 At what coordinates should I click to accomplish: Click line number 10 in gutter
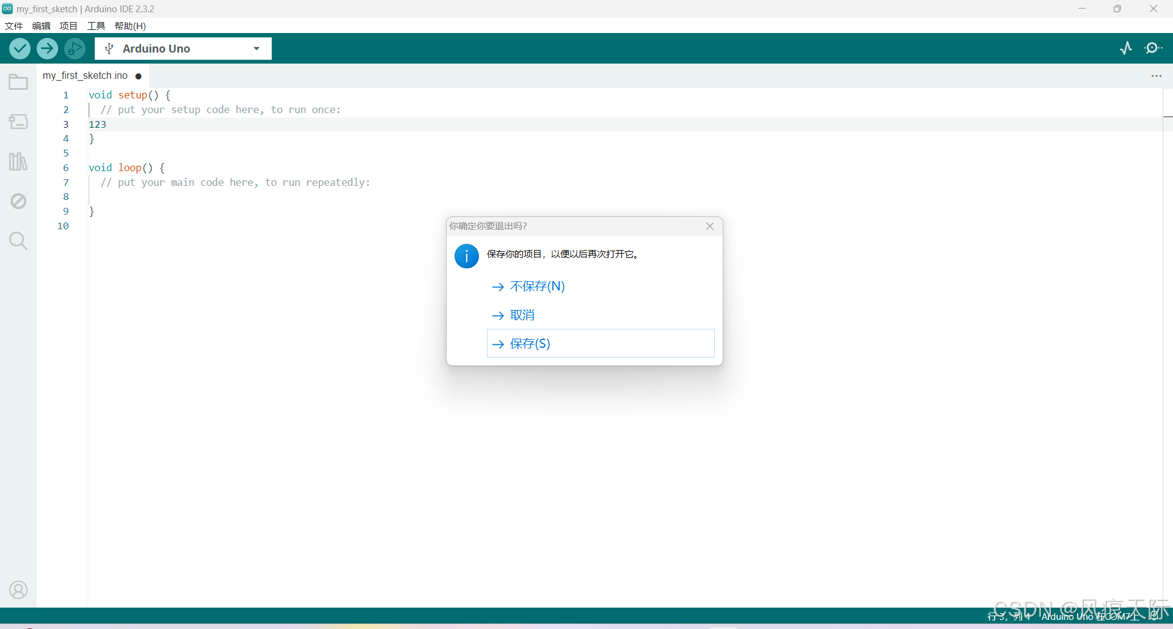(x=63, y=226)
